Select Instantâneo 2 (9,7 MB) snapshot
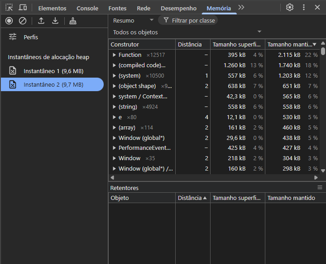Viewport: 326px width, 264px height. tap(52, 84)
